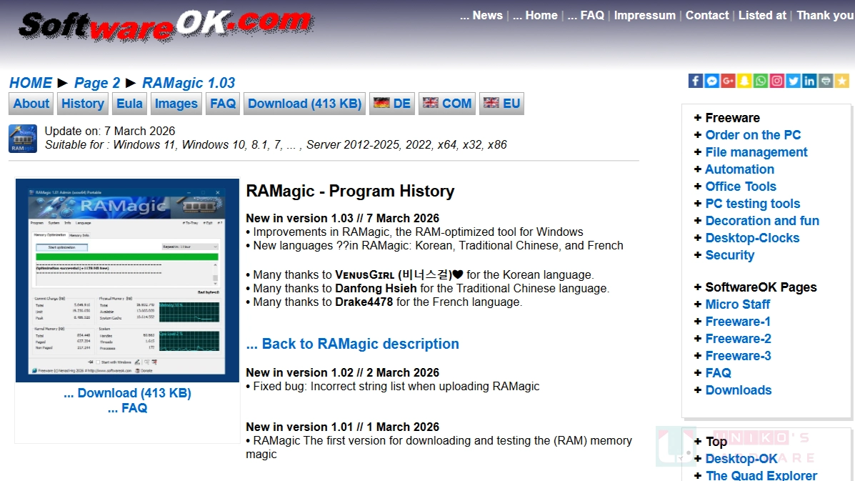The height and width of the screenshot is (481, 855).
Task: Switch to the DE German site
Action: 392,104
